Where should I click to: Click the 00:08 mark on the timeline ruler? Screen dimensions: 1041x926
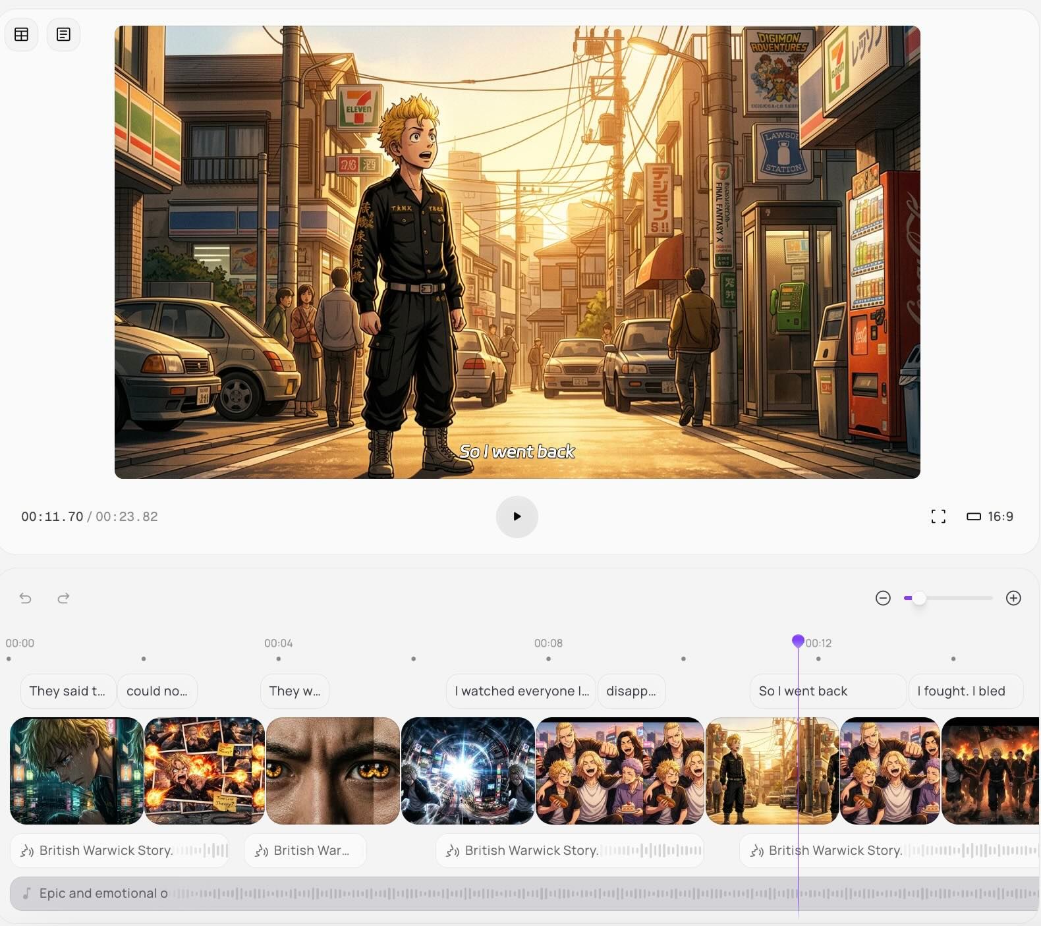pos(548,643)
